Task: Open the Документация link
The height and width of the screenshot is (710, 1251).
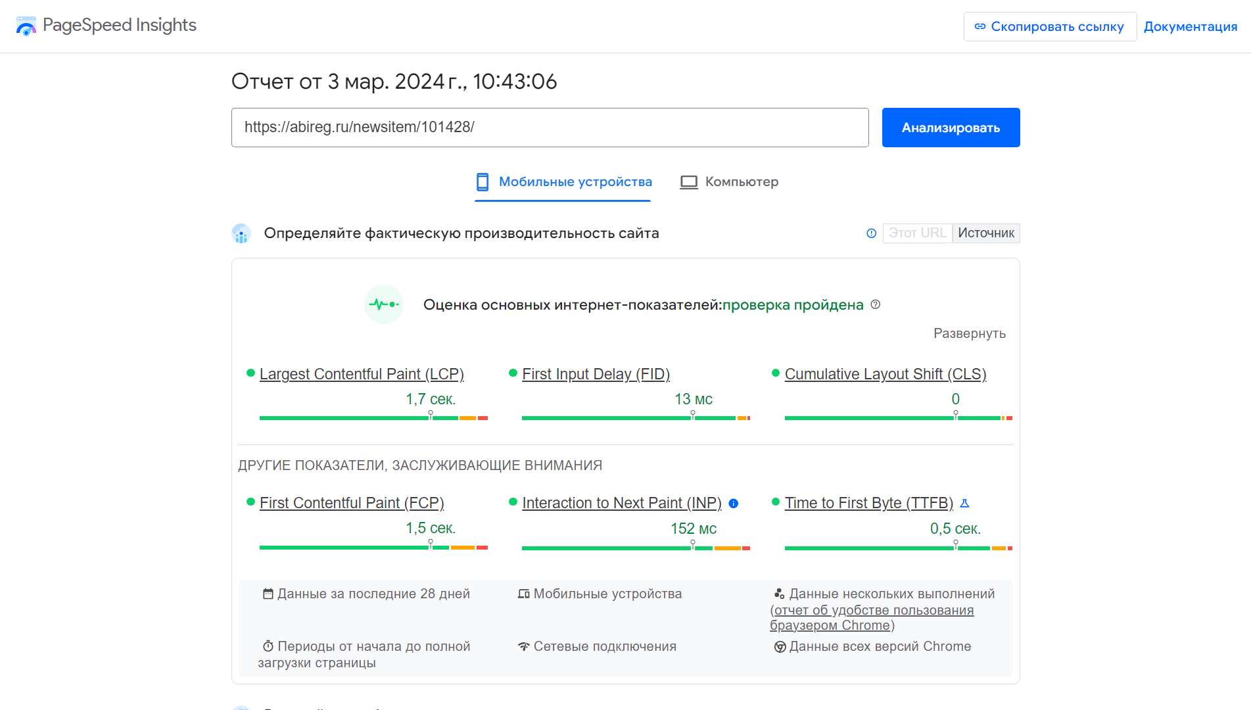Action: (1190, 27)
